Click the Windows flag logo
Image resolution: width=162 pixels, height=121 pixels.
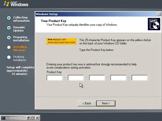tap(6, 4)
